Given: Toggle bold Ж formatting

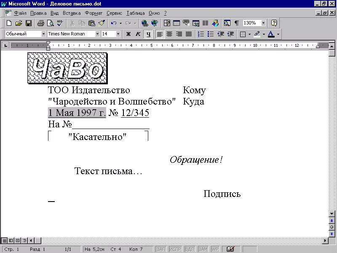Looking at the screenshot, I should click(x=128, y=34).
